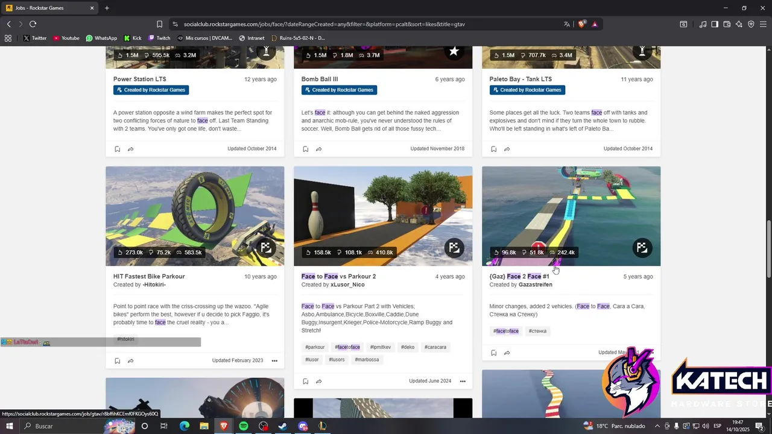Open more options for Face to Face vs Parkour 2
Viewport: 772px width, 434px height.
(x=463, y=382)
